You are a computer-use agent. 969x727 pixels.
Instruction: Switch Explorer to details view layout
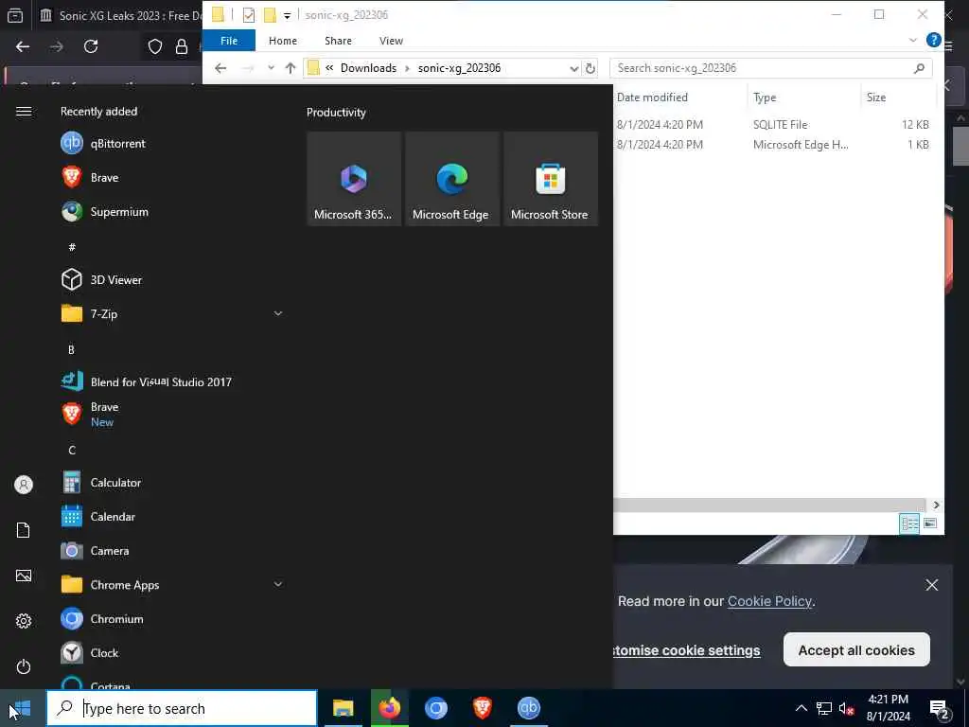[909, 523]
